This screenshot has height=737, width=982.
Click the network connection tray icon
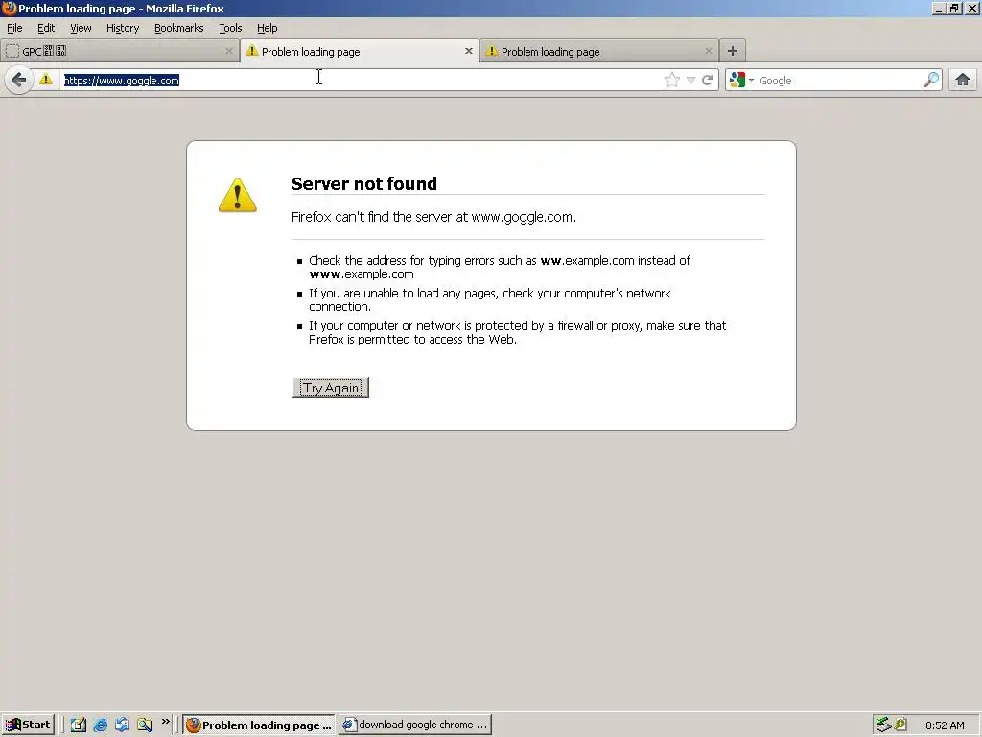(883, 725)
